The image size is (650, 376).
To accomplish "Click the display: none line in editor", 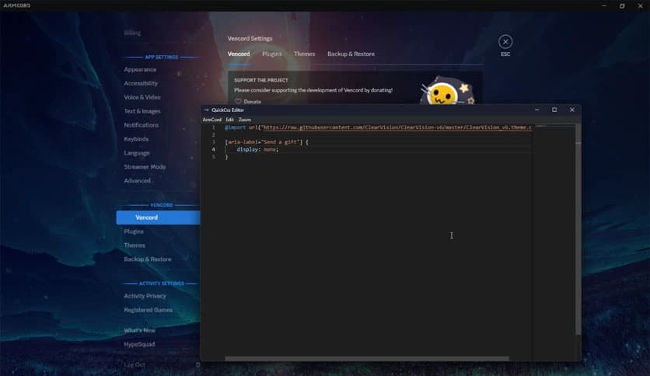I will point(257,149).
